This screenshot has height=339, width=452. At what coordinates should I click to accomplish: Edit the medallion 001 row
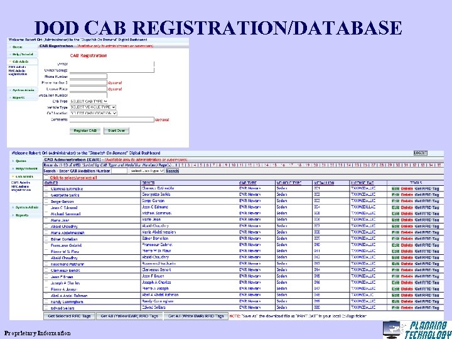click(x=395, y=188)
